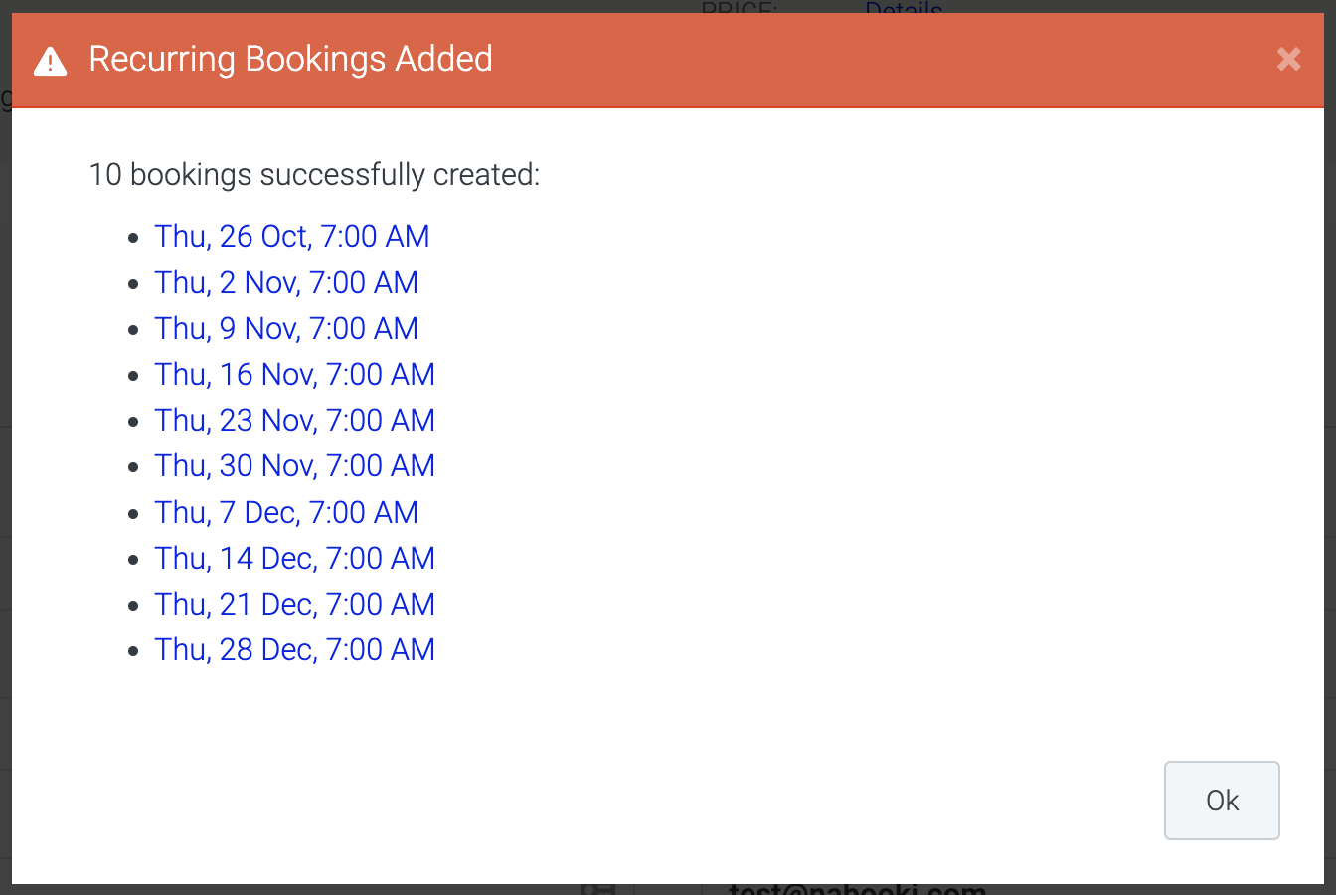This screenshot has height=895, width=1336.
Task: Open the Thu, 21 Dec booking link
Action: (294, 604)
